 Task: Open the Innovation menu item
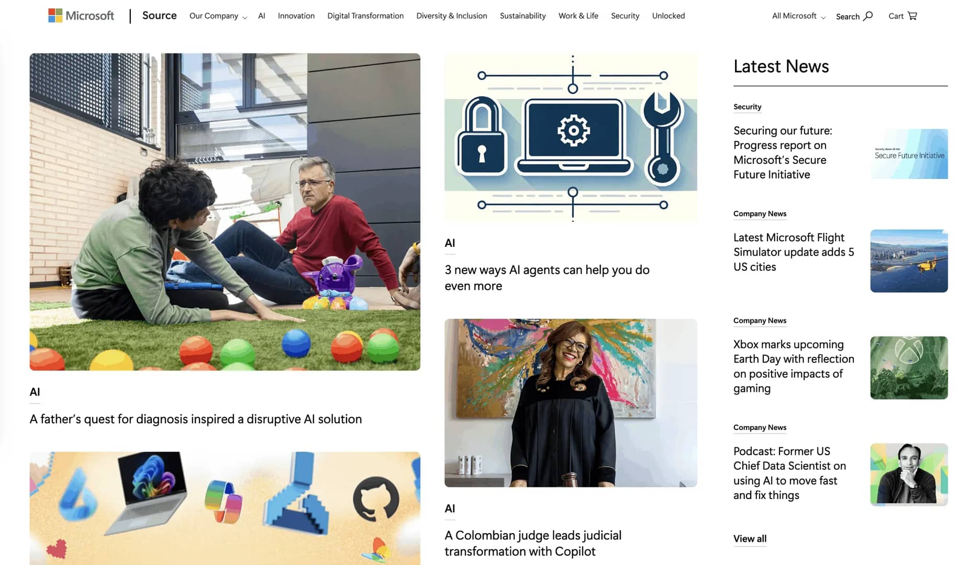click(x=296, y=16)
